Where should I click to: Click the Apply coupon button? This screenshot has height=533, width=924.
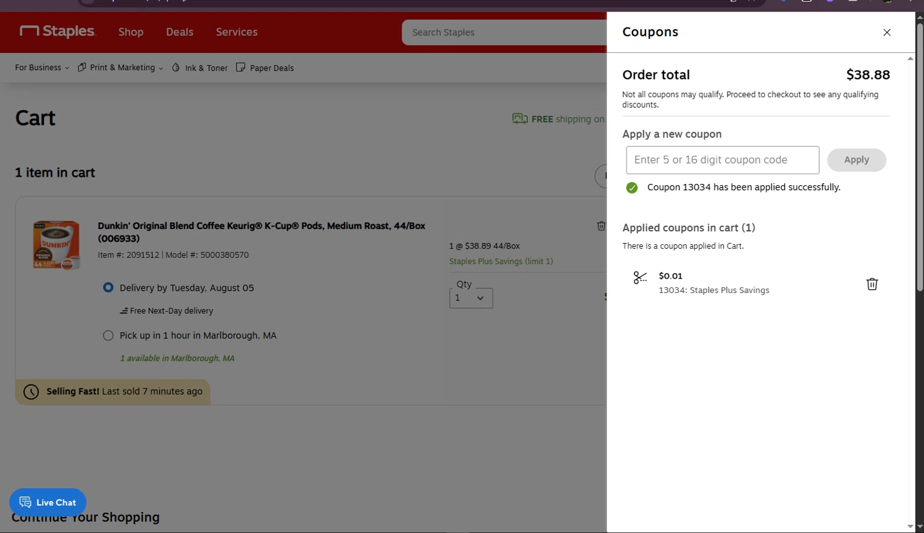(x=856, y=160)
